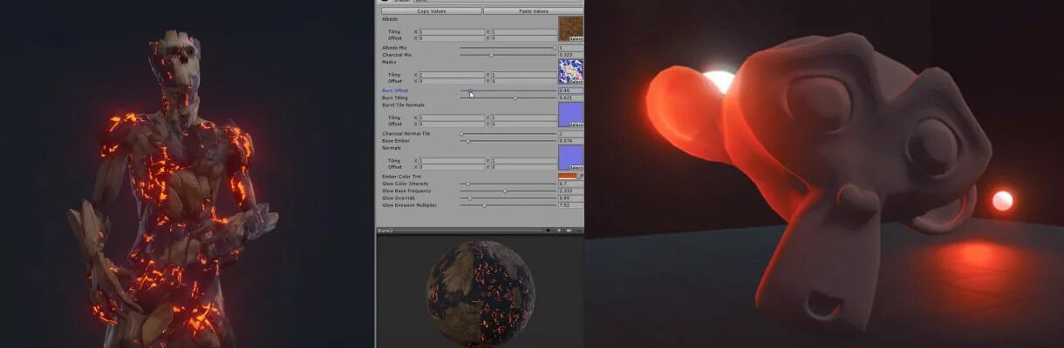The image size is (1064, 348).
Task: Click the Glow Base Frequency slider
Action: (508, 191)
